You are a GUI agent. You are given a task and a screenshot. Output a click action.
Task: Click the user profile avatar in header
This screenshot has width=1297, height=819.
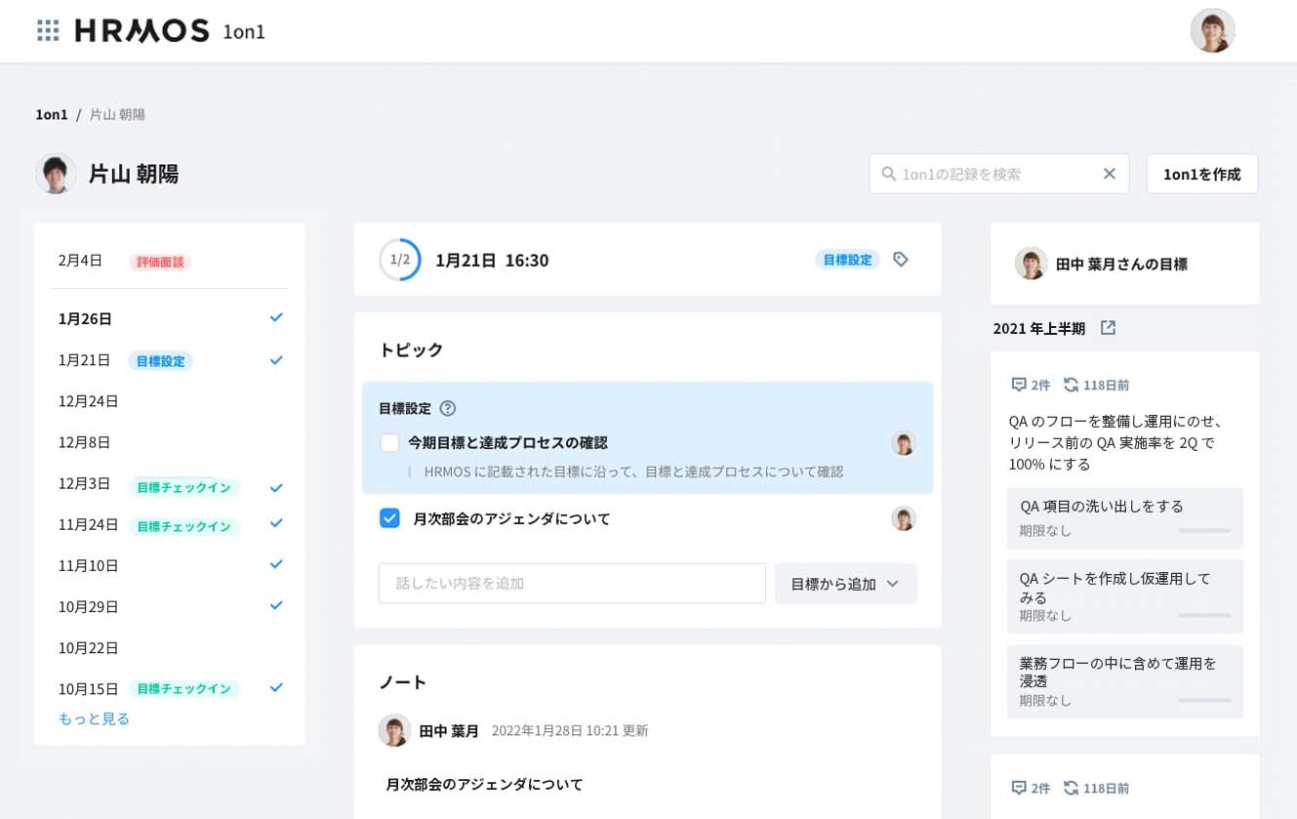pos(1212,31)
